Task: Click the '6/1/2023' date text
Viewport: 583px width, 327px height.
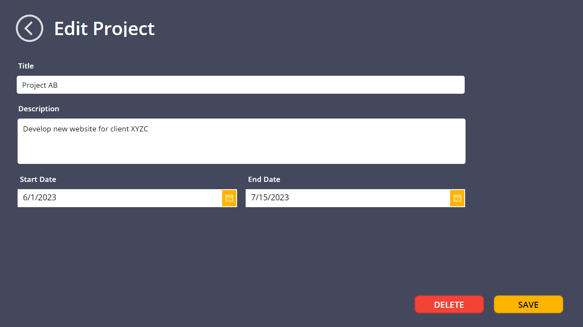Action: point(39,197)
